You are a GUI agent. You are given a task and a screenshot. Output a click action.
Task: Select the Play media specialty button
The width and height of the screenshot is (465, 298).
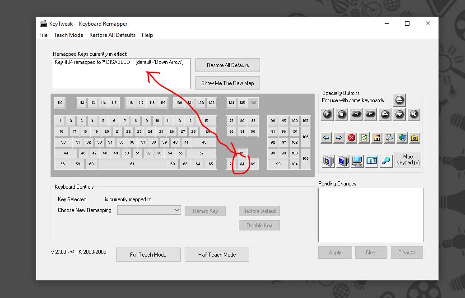(x=327, y=115)
